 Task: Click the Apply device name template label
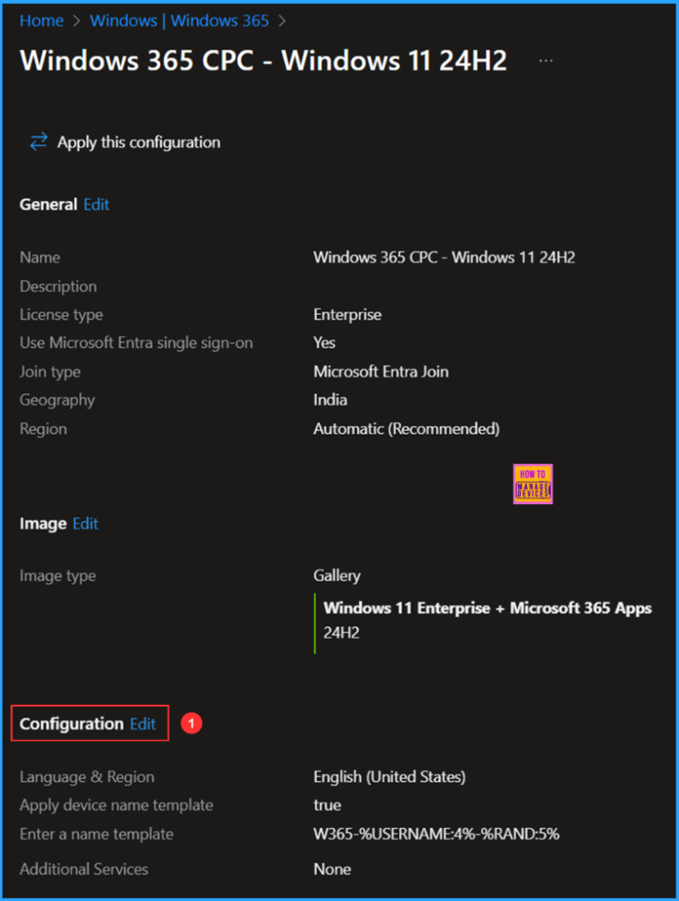pos(117,805)
